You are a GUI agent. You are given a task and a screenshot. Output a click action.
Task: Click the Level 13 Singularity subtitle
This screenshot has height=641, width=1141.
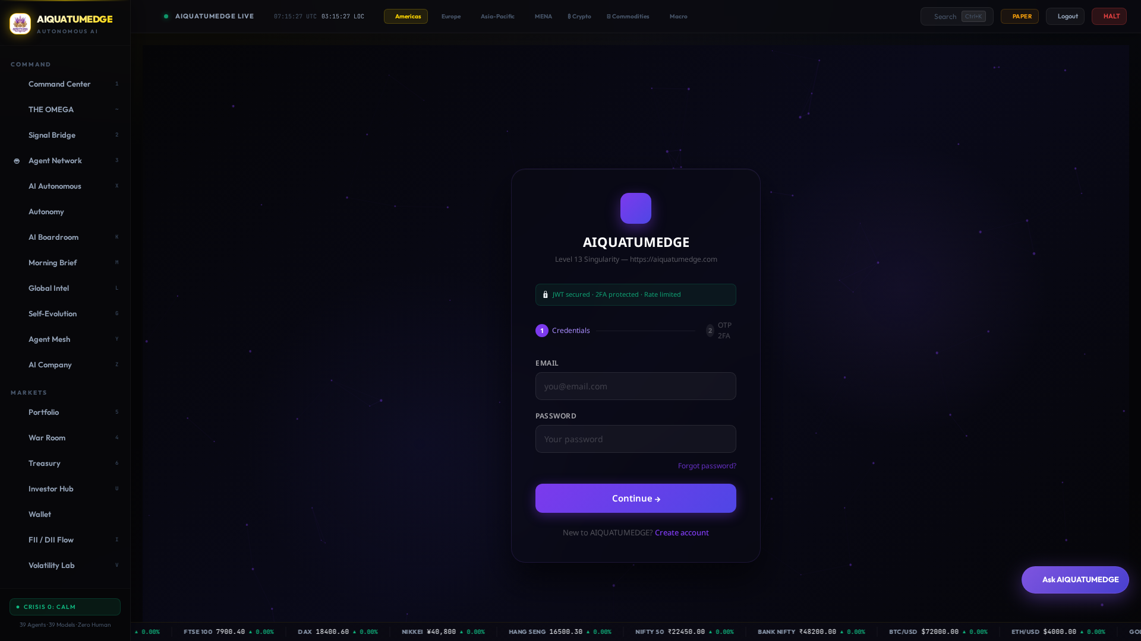(636, 259)
